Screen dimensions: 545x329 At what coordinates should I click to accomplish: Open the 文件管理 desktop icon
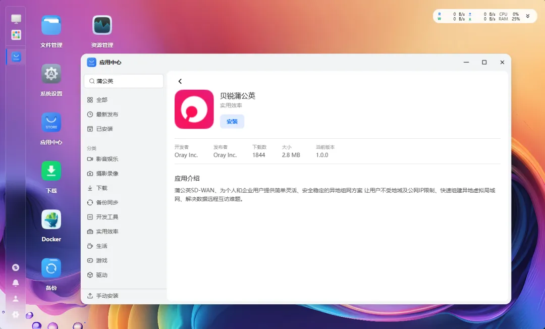point(51,25)
